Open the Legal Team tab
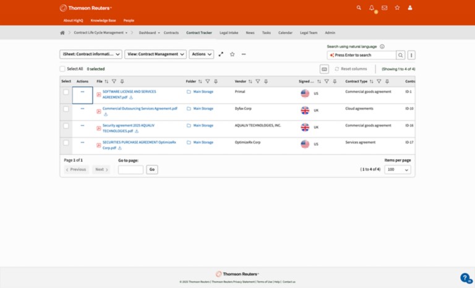This screenshot has width=475, height=288. pos(309,33)
